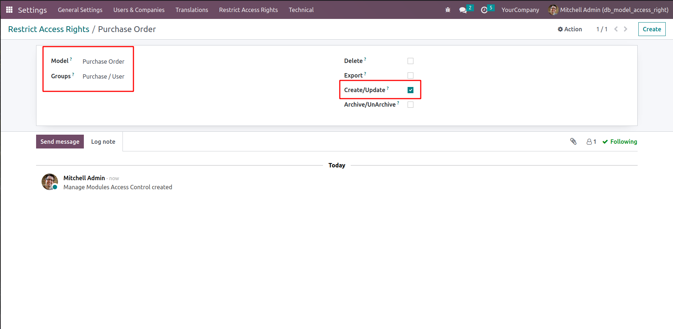
Task: Go to next record arrow
Action: click(x=626, y=29)
